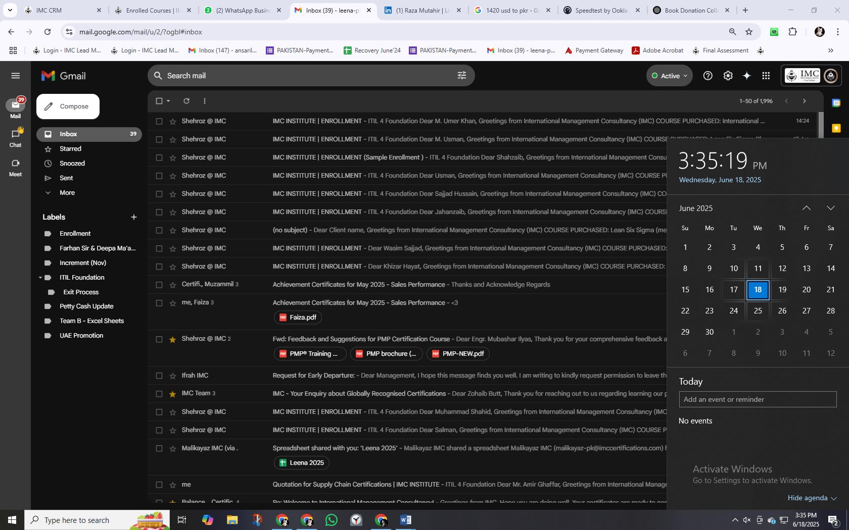Show hidden bookmarks overflow chevron
The height and width of the screenshot is (530, 849).
pyautogui.click(x=830, y=50)
